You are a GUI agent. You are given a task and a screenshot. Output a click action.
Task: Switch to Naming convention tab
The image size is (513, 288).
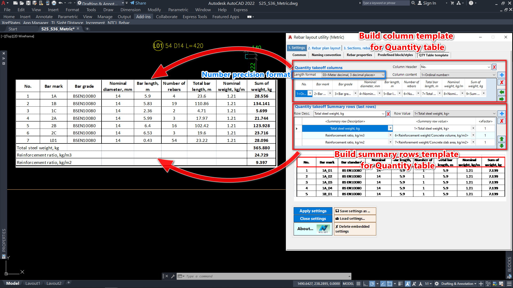(326, 55)
